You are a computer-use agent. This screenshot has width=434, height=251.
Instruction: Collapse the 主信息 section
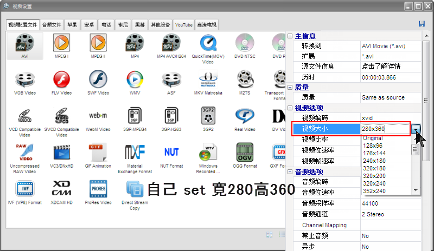point(290,36)
